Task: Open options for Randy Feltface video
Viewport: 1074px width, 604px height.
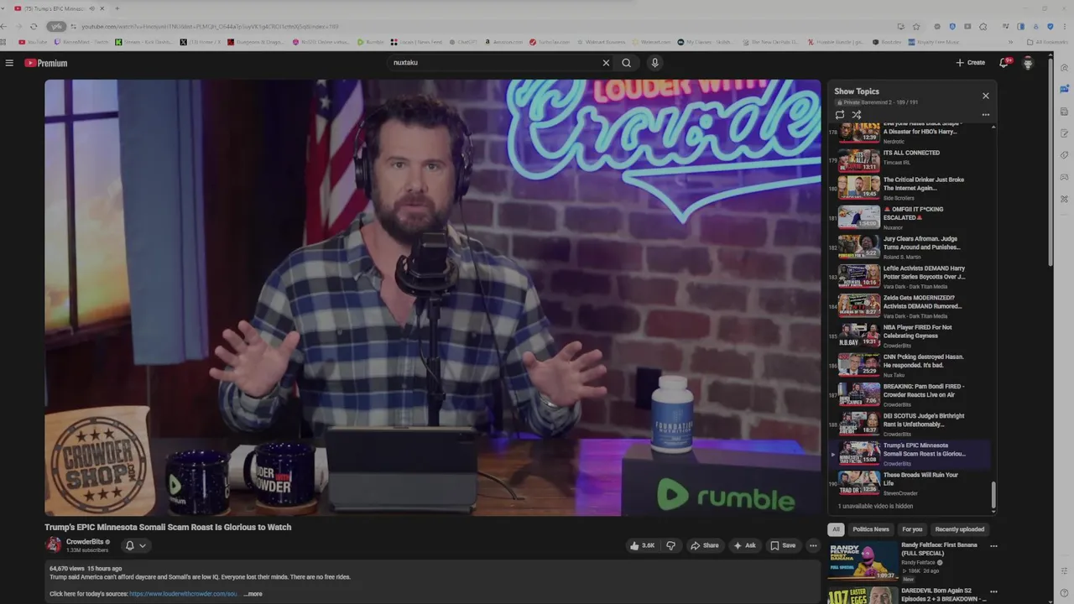Action: coord(993,546)
